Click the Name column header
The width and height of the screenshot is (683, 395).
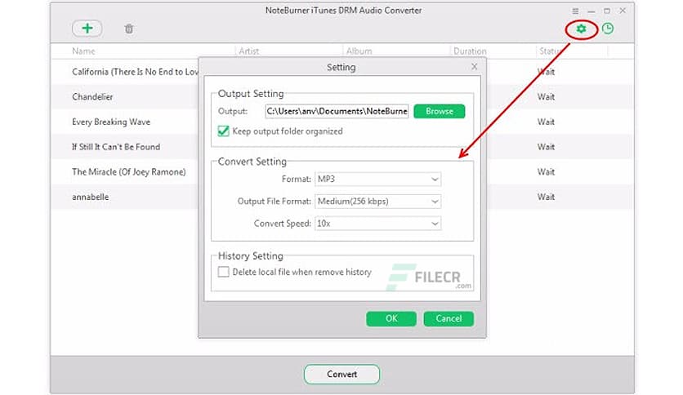pos(83,51)
